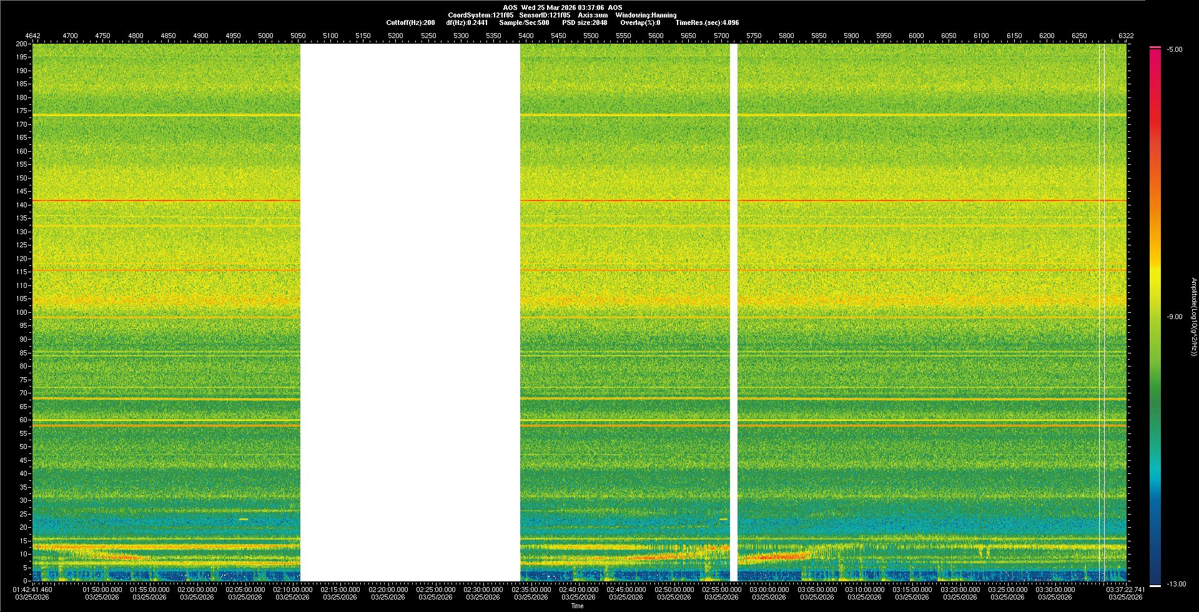Click the Windowing:Hanning header text
This screenshot has width=1199, height=612.
pyautogui.click(x=646, y=15)
